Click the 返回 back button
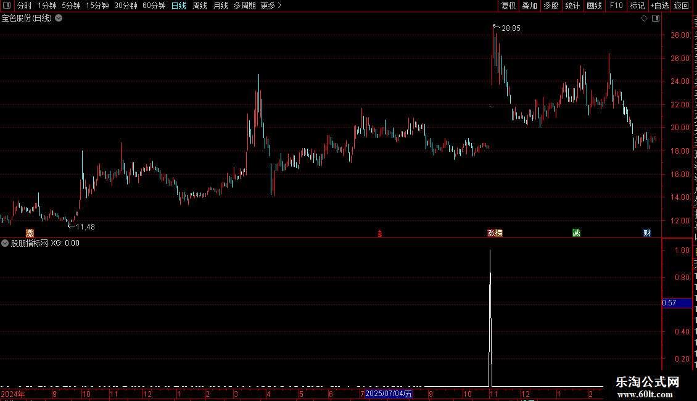697x401 pixels. 682,6
